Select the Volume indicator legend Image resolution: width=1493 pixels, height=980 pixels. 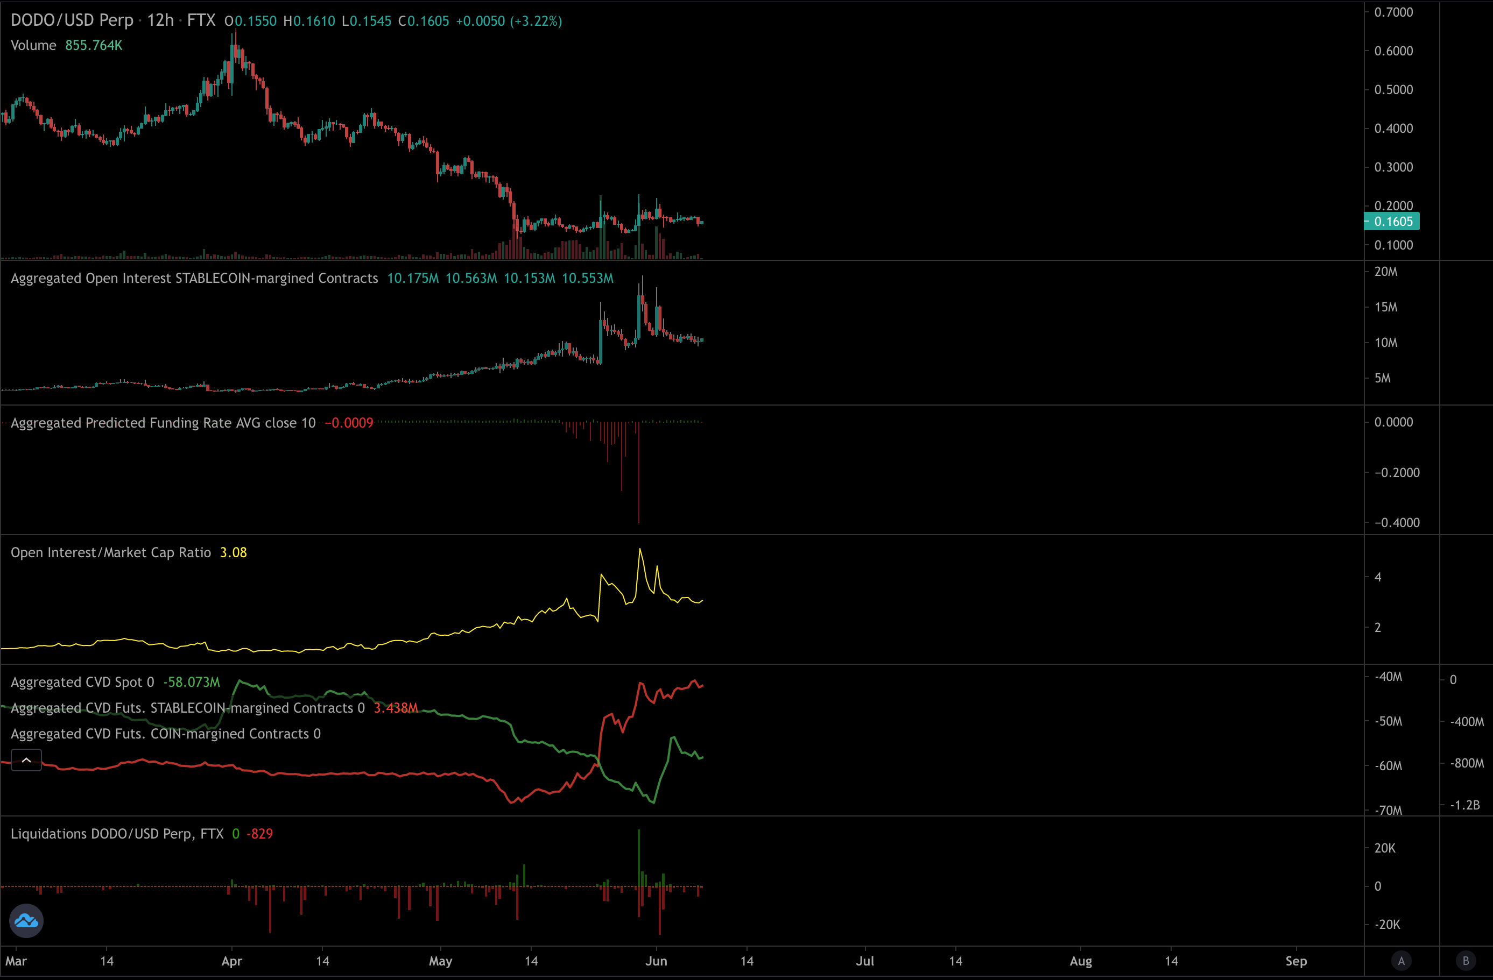(x=33, y=45)
